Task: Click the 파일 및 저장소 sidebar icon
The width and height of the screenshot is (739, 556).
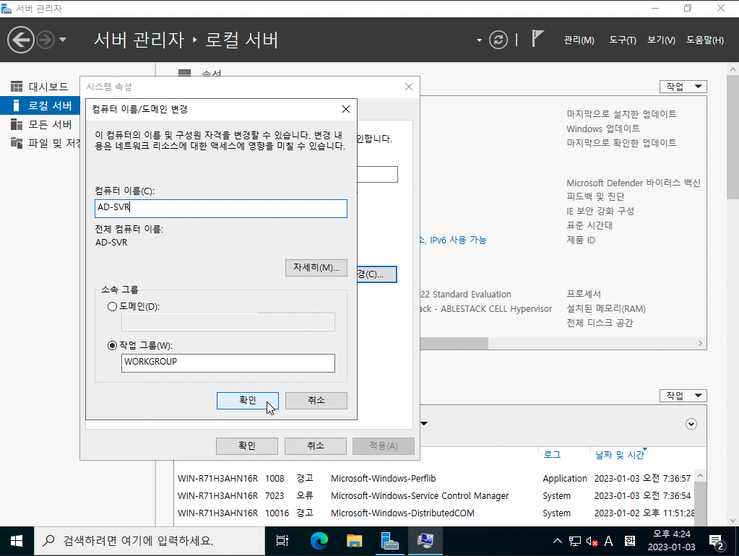Action: pos(17,143)
